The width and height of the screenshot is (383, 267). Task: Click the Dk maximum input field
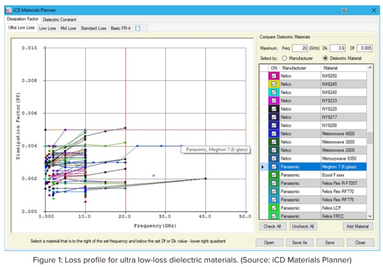click(338, 48)
